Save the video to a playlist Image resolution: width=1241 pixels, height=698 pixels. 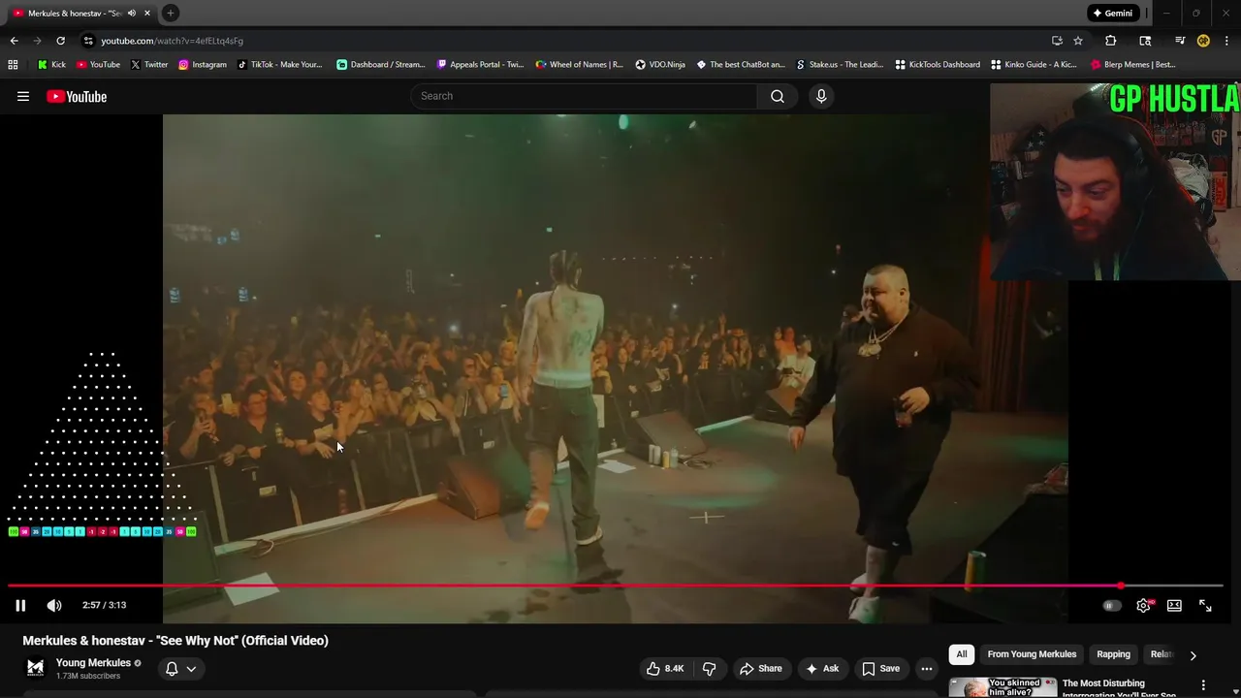[881, 668]
